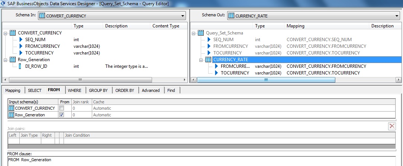Click the SAP Data Services title bar icon
403x166 pixels.
(3, 4)
